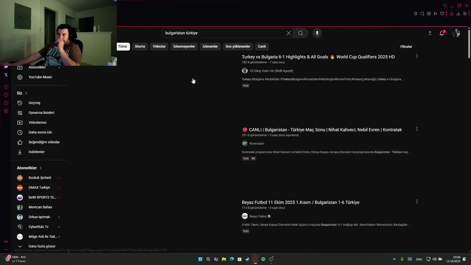Image resolution: width=471 pixels, height=265 pixels.
Task: Click the ad blocker shield icon
Action: (x=429, y=14)
